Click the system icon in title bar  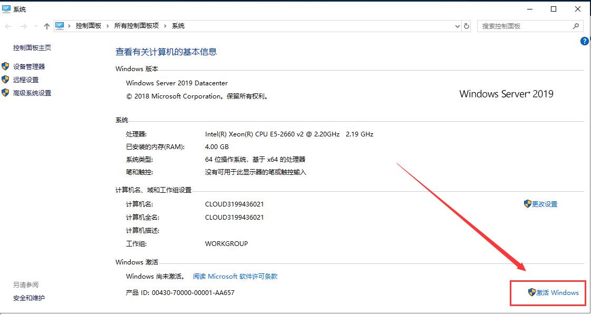[6, 9]
